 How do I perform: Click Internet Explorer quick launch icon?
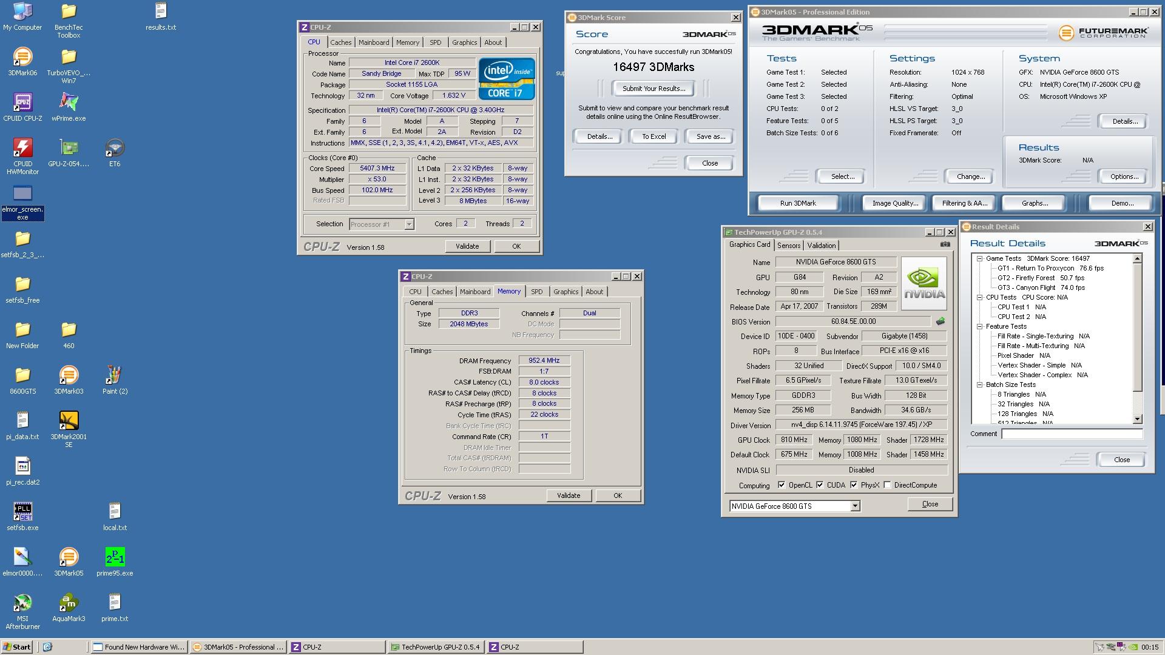tap(47, 647)
